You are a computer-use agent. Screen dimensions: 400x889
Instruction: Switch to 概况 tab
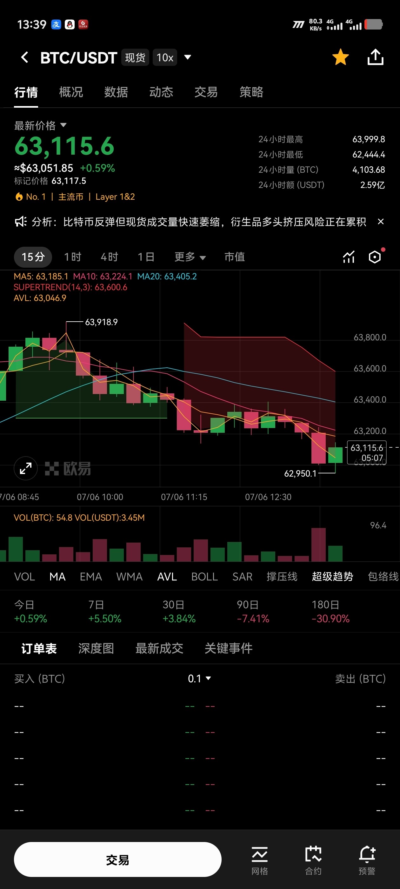pos(71,92)
